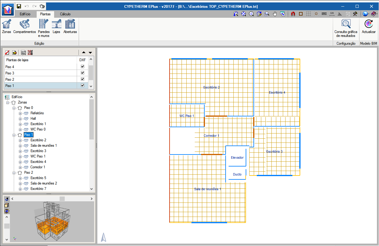Select the Compartimentos tool in ribbon

coord(25,26)
